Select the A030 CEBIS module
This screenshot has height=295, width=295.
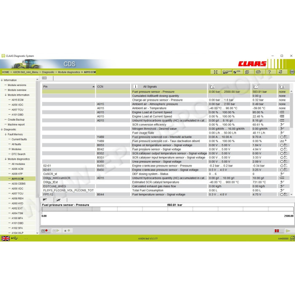click(x=19, y=184)
